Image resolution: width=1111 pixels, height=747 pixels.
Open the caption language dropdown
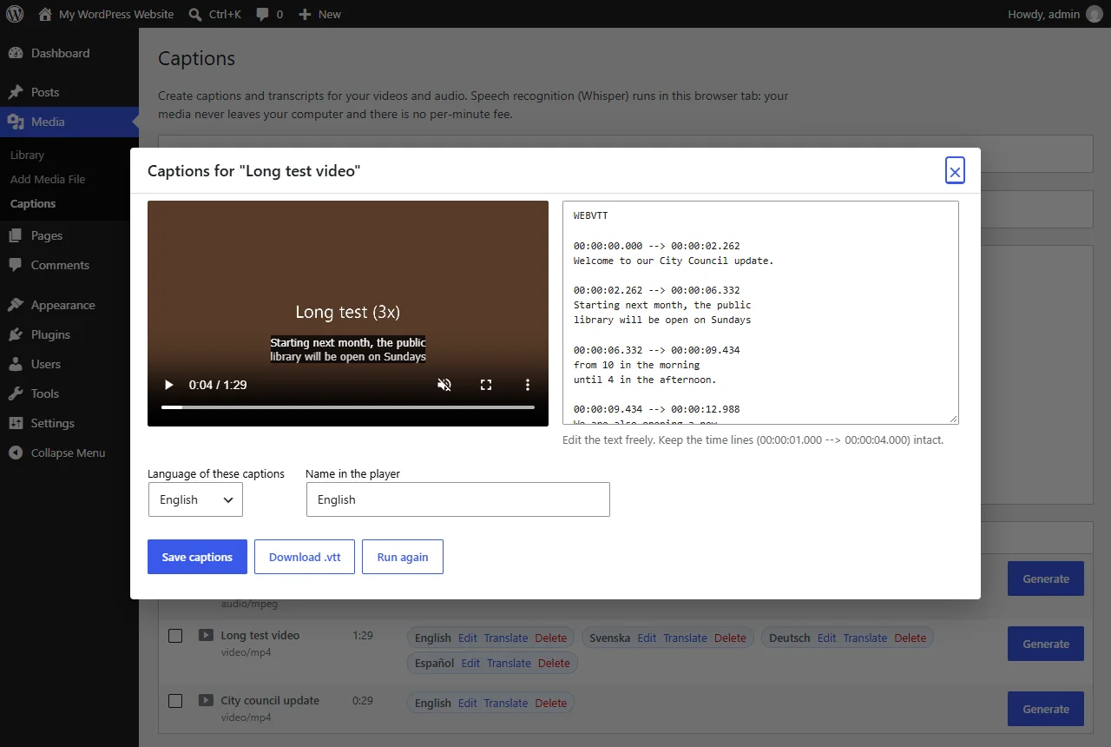[195, 499]
